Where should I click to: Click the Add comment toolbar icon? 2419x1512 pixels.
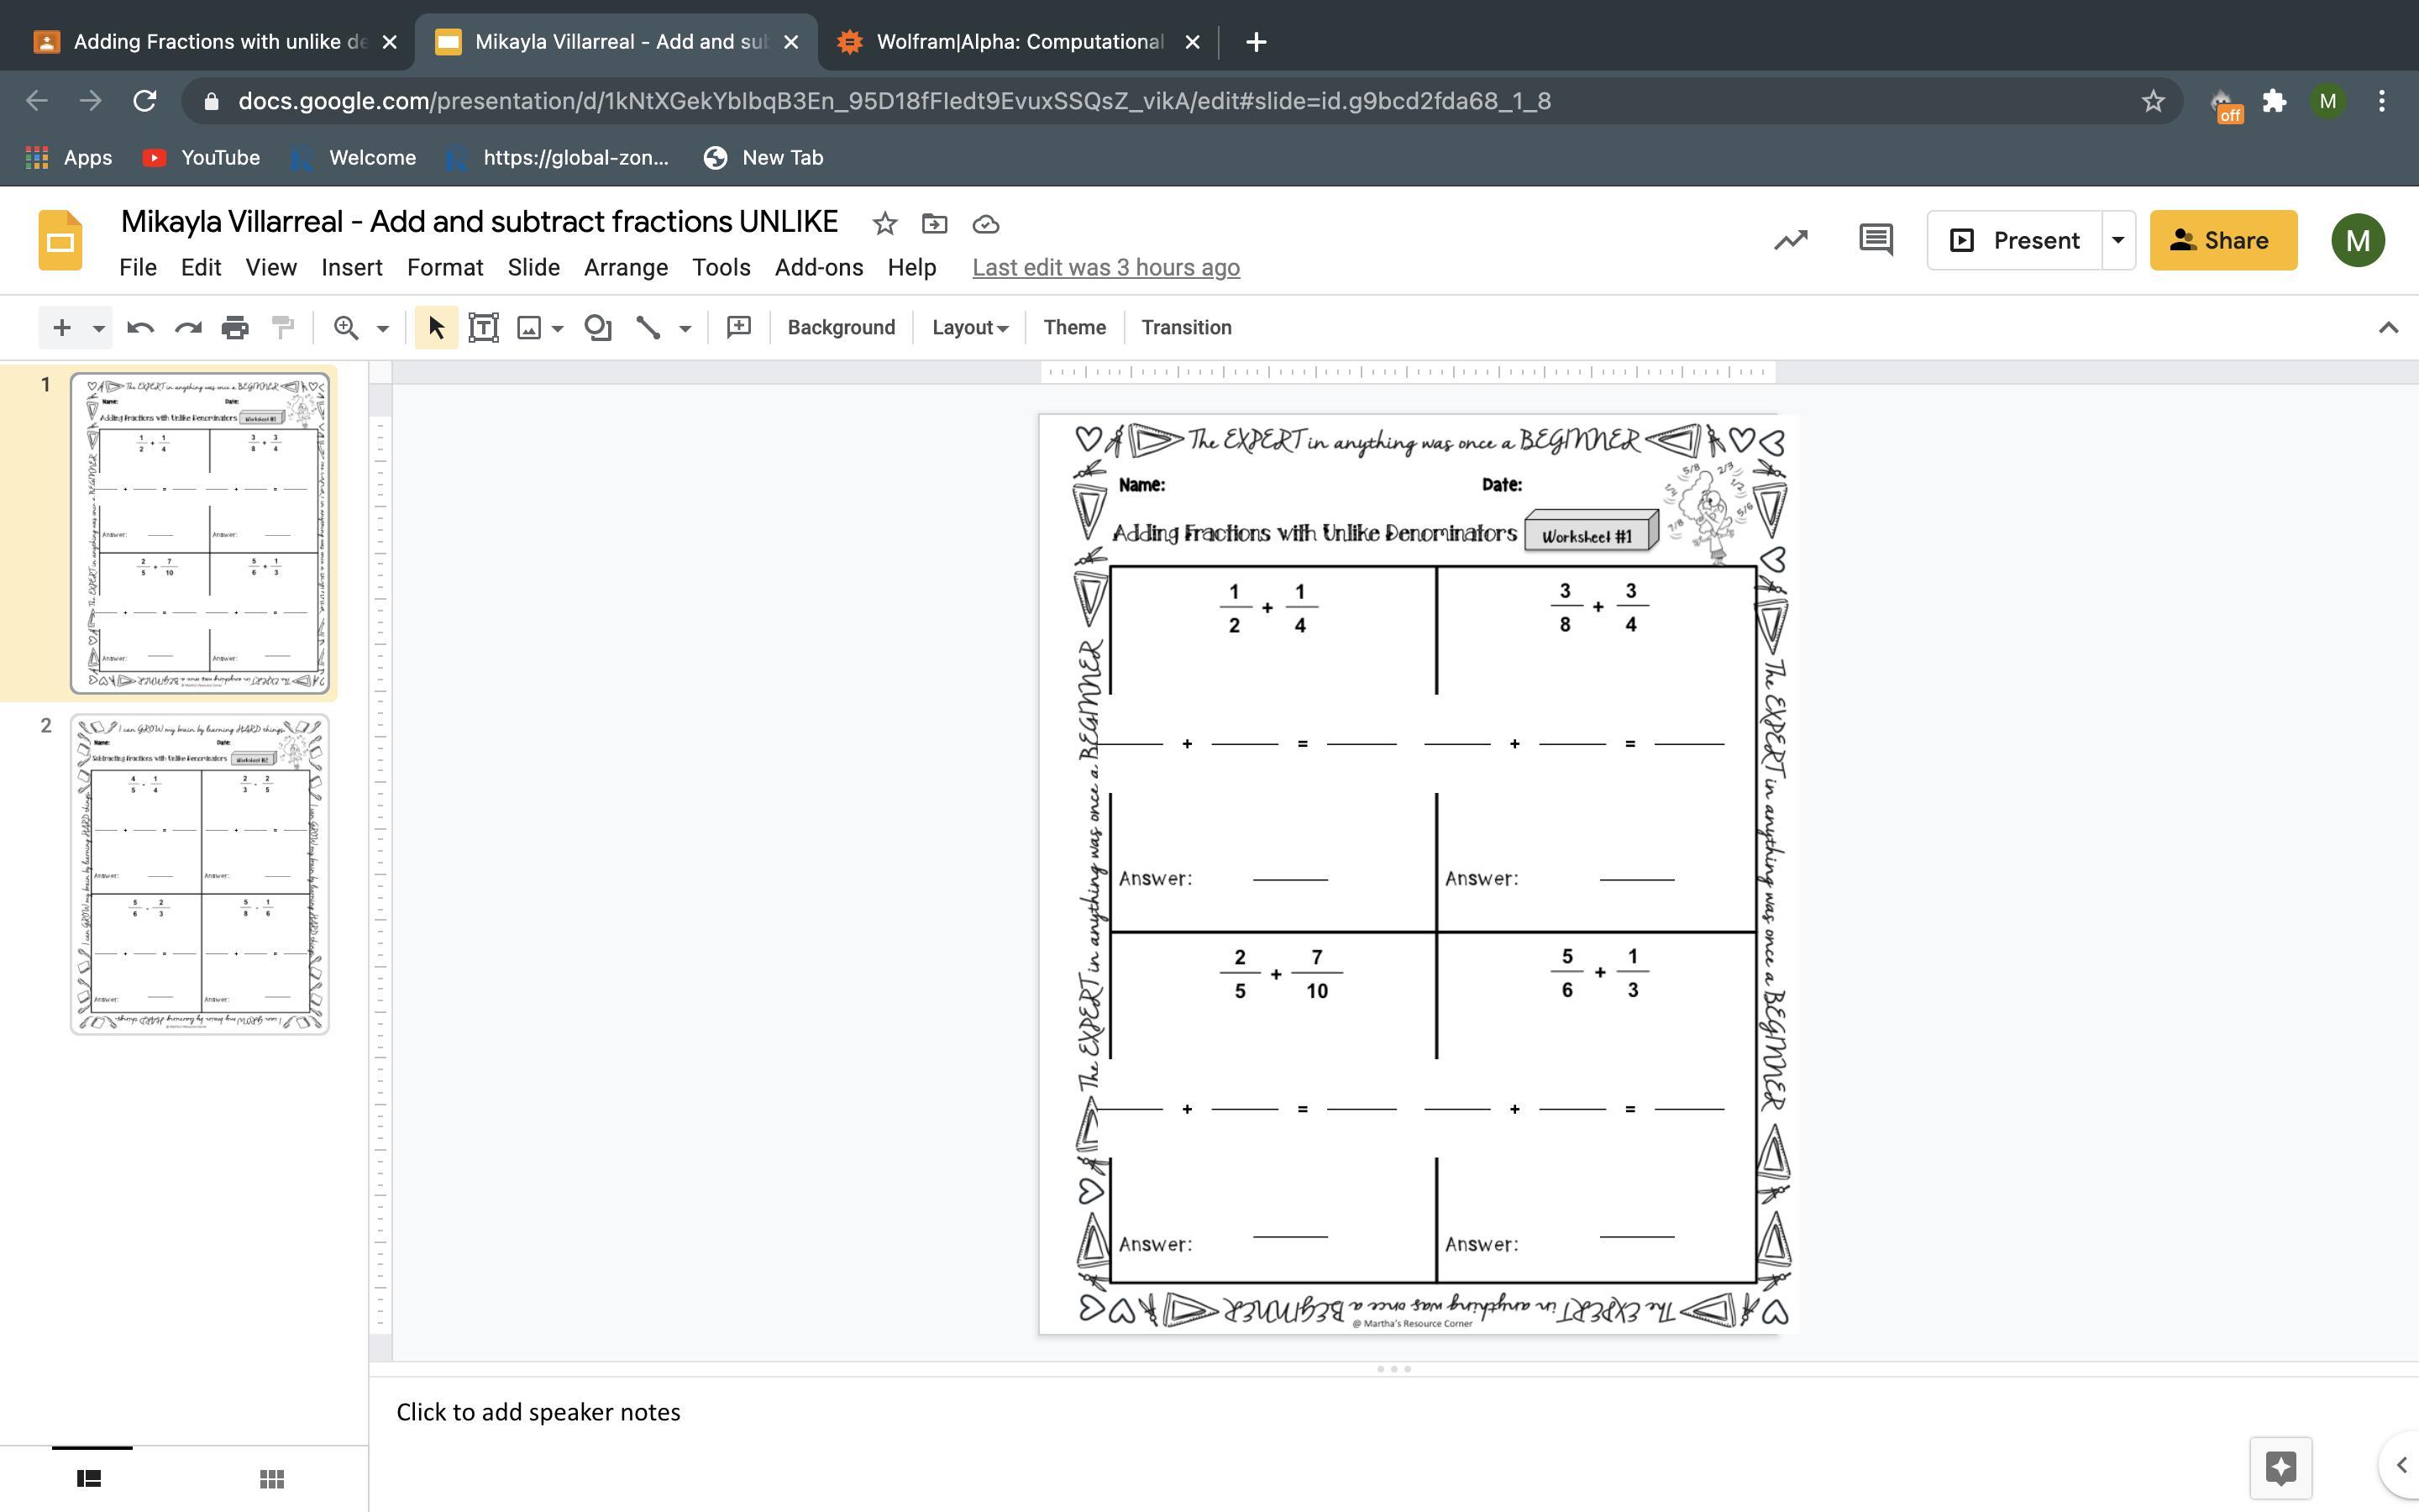pos(738,328)
